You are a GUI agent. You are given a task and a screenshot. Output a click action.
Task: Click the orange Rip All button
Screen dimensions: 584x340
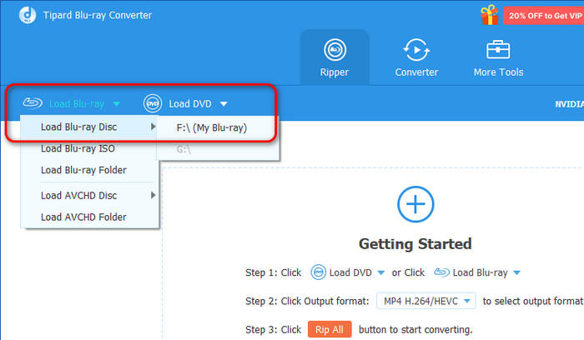click(330, 330)
